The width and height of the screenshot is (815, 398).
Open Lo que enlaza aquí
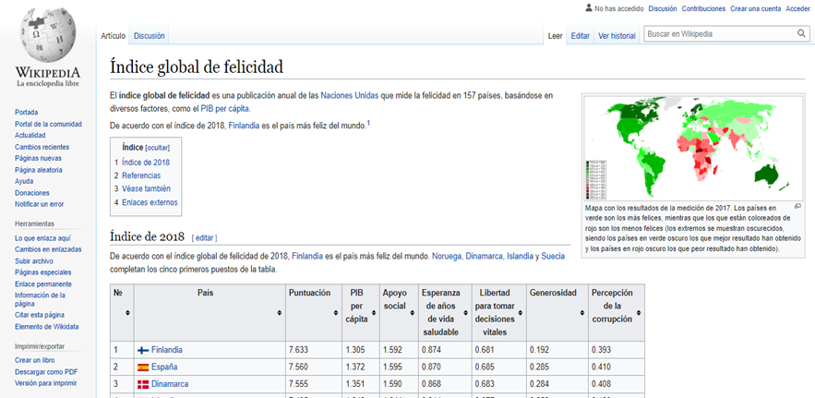pos(42,238)
